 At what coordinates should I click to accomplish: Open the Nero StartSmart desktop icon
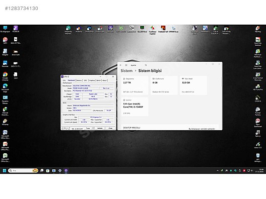[258, 123]
